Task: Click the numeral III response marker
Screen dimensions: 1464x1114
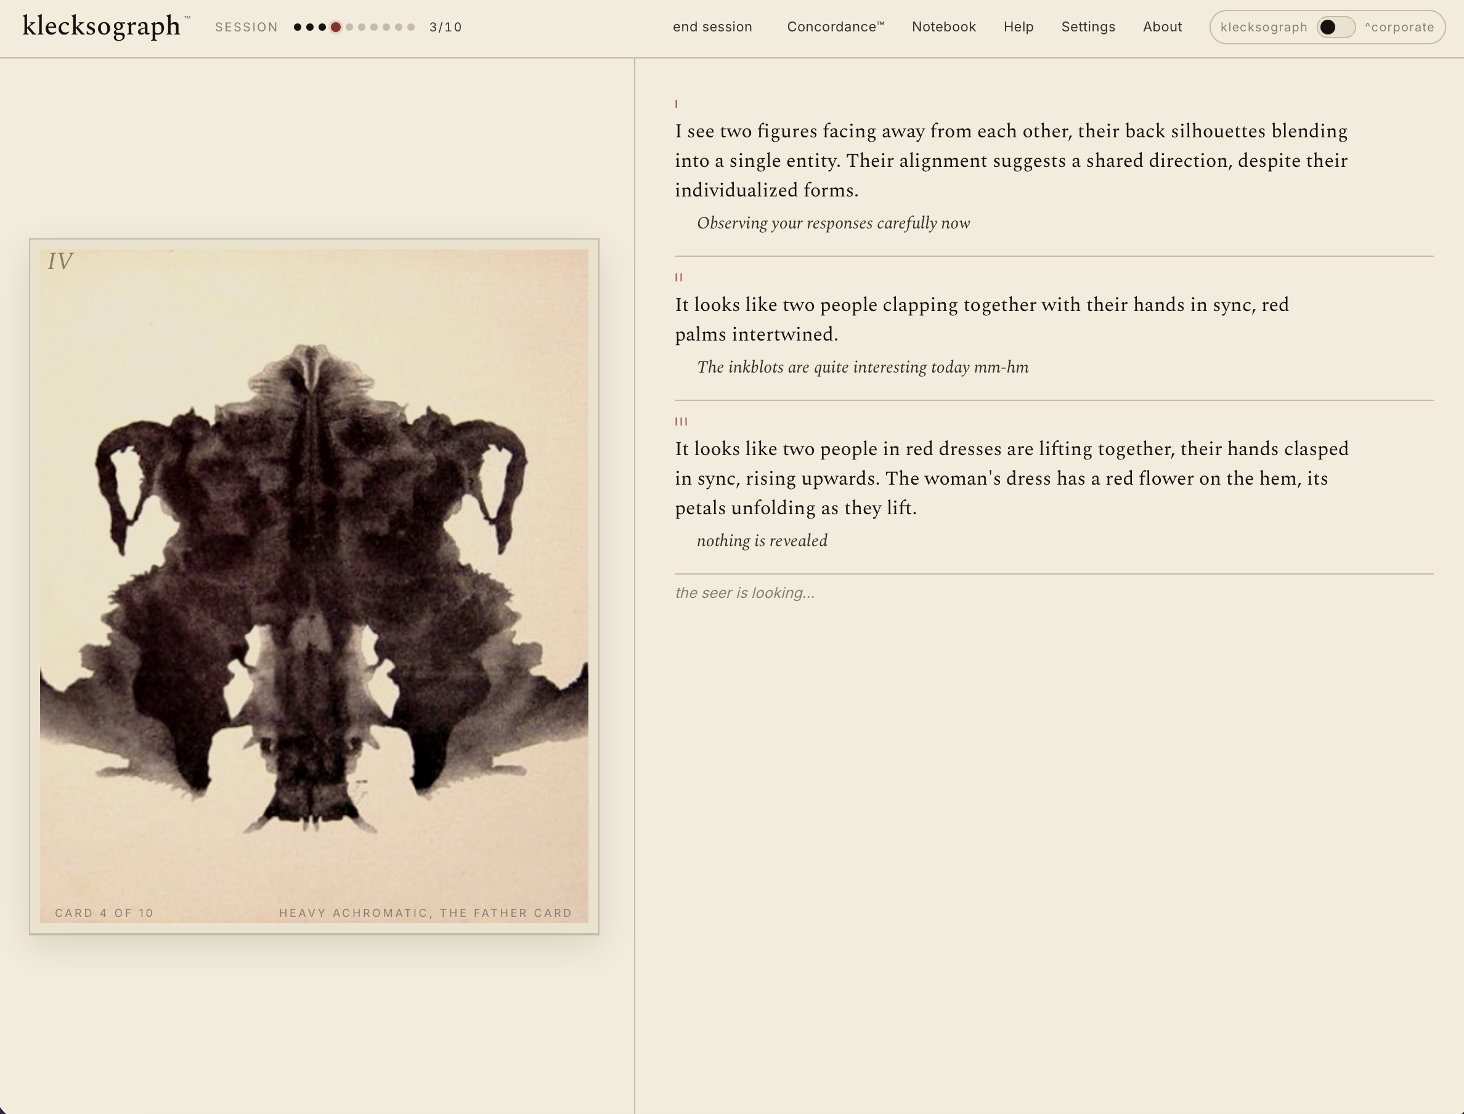Action: click(682, 421)
